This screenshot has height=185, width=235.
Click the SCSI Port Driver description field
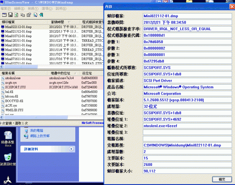tap(187, 81)
